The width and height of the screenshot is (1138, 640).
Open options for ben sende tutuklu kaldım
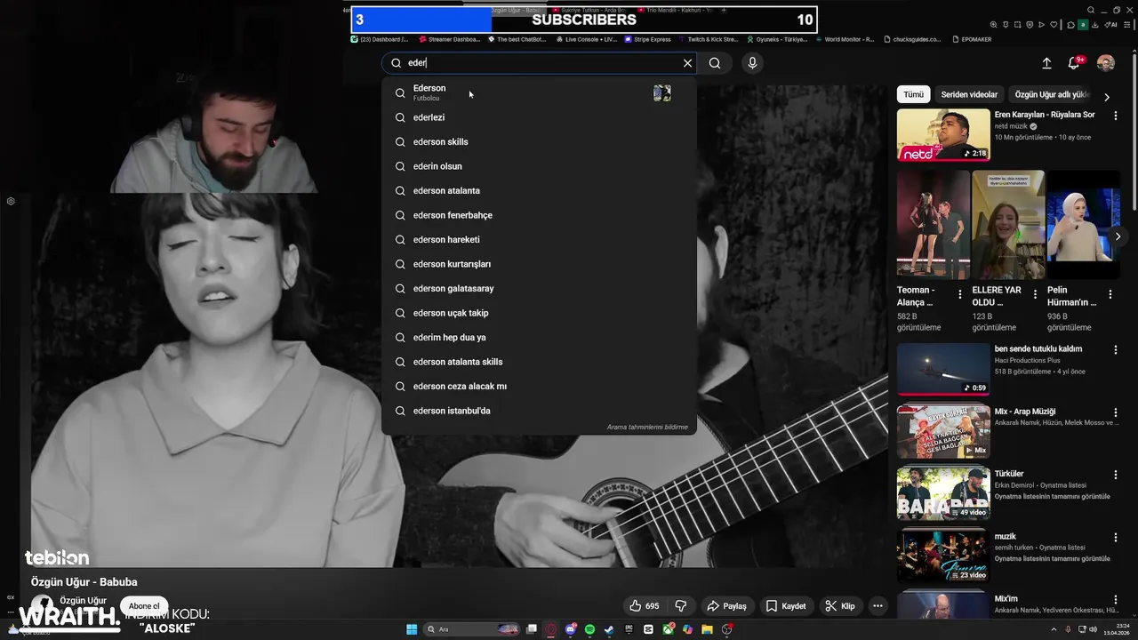tap(1116, 350)
